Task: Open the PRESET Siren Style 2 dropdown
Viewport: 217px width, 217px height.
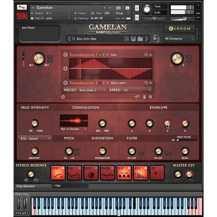Action: [x=85, y=90]
